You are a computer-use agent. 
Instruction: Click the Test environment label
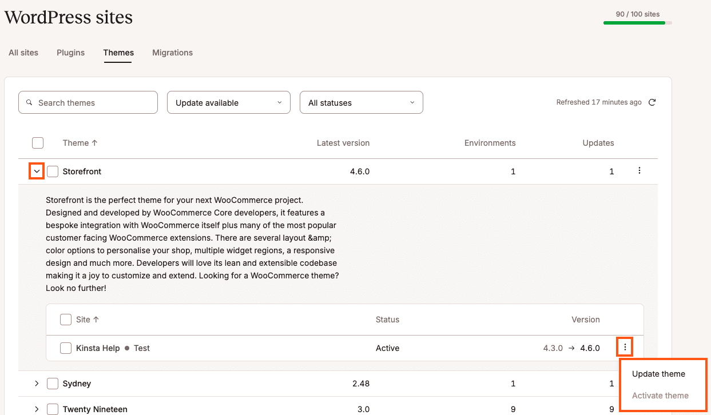142,348
